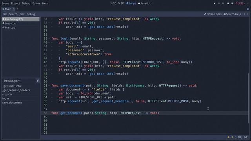Viewport: 251px width, 141px height.
Task: Click Search Help button
Action: (x=232, y=14)
